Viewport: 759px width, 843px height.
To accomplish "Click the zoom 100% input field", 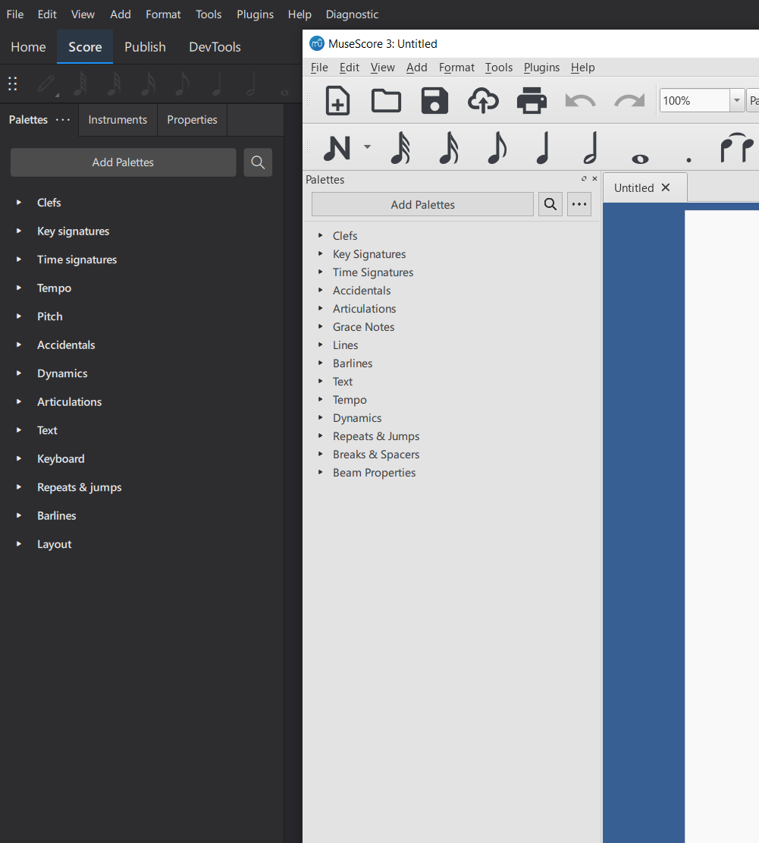I will 695,100.
